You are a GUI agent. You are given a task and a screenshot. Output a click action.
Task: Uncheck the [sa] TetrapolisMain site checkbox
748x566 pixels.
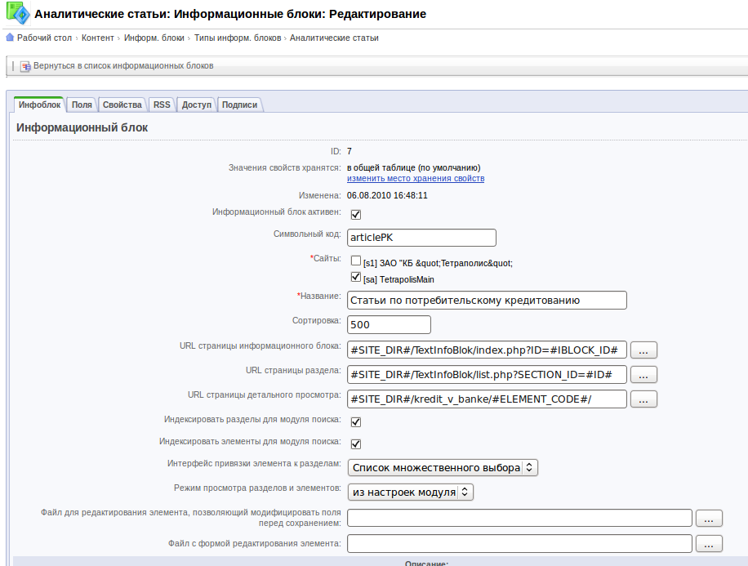point(355,278)
